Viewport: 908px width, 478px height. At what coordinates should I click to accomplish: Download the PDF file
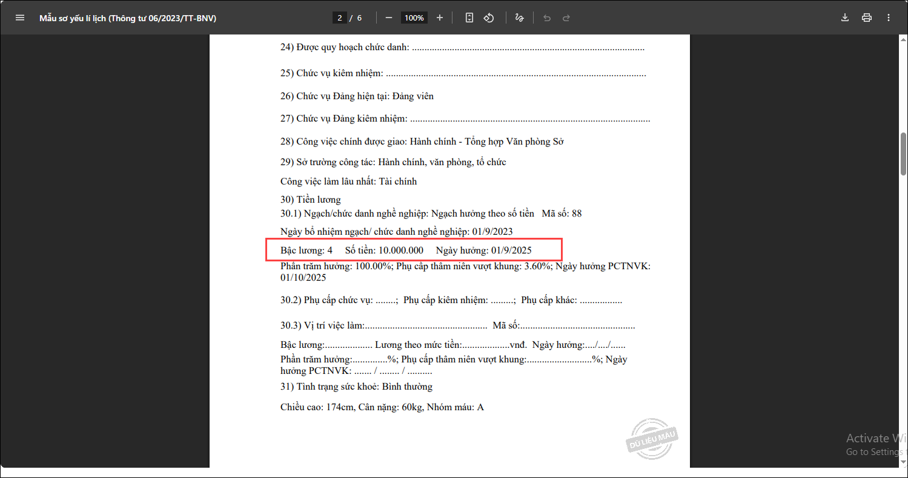tap(845, 18)
